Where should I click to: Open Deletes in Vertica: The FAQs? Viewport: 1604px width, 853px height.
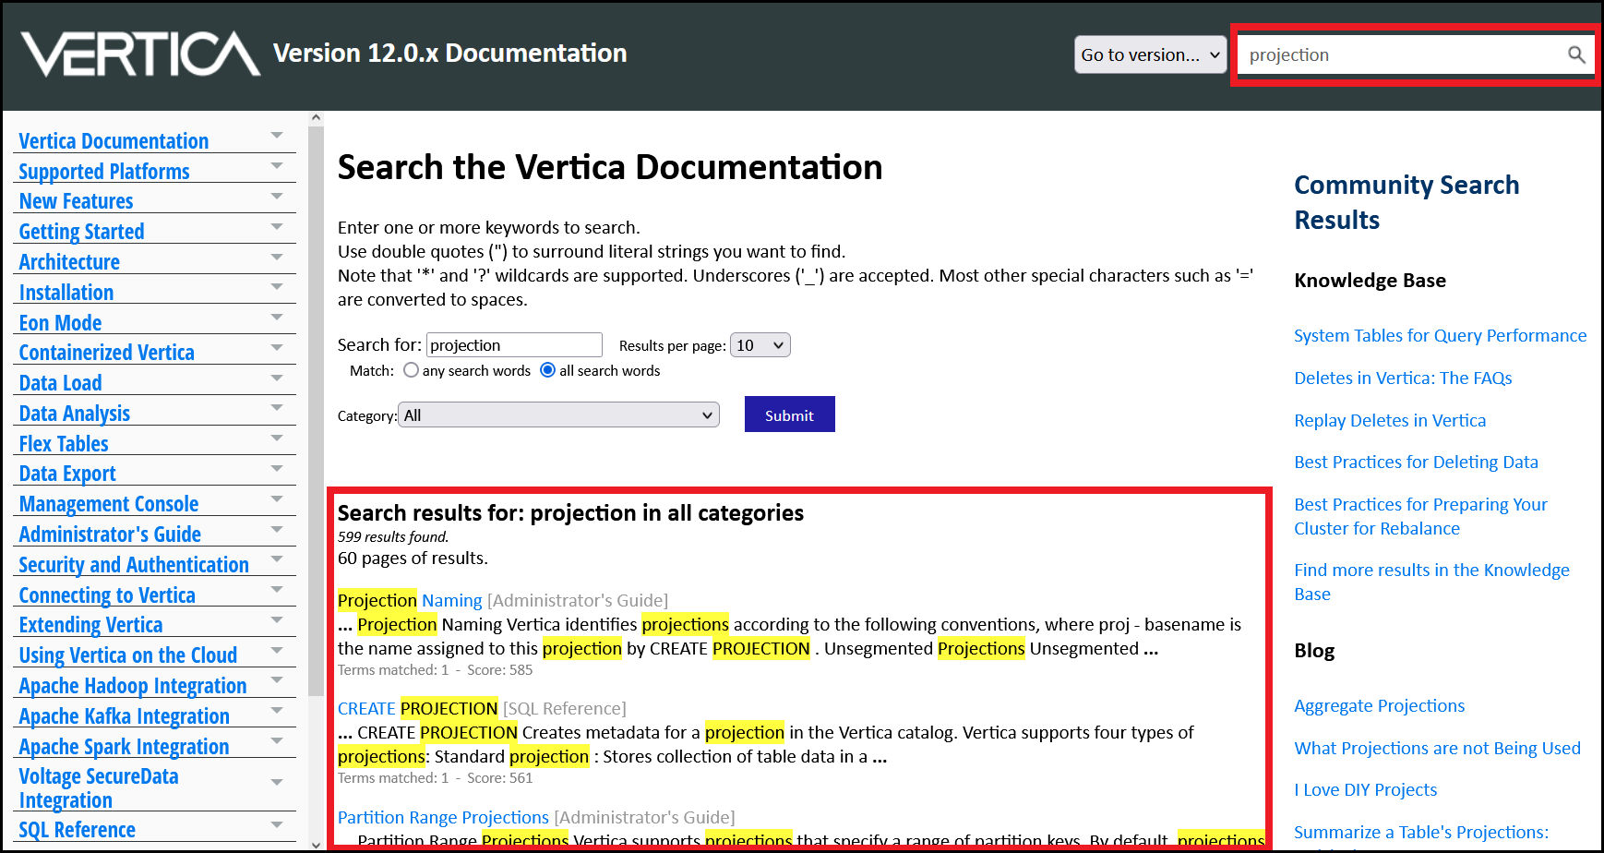pyautogui.click(x=1403, y=378)
